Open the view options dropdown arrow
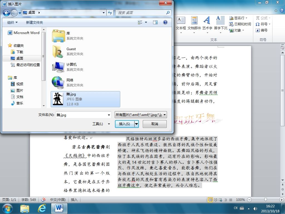This screenshot has height=214, width=285. click(x=146, y=22)
